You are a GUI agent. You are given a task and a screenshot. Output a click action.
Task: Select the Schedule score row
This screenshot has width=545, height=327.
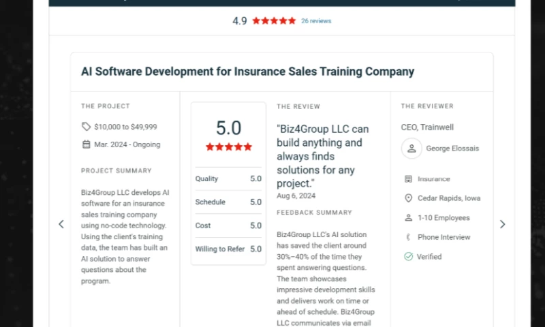[x=228, y=202]
